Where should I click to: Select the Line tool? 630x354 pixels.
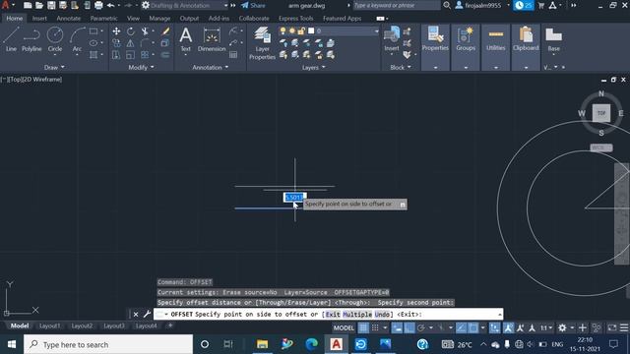coord(11,39)
